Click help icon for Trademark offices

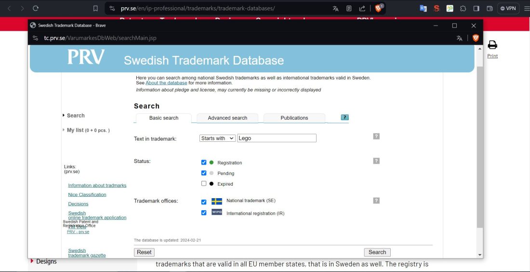point(376,201)
